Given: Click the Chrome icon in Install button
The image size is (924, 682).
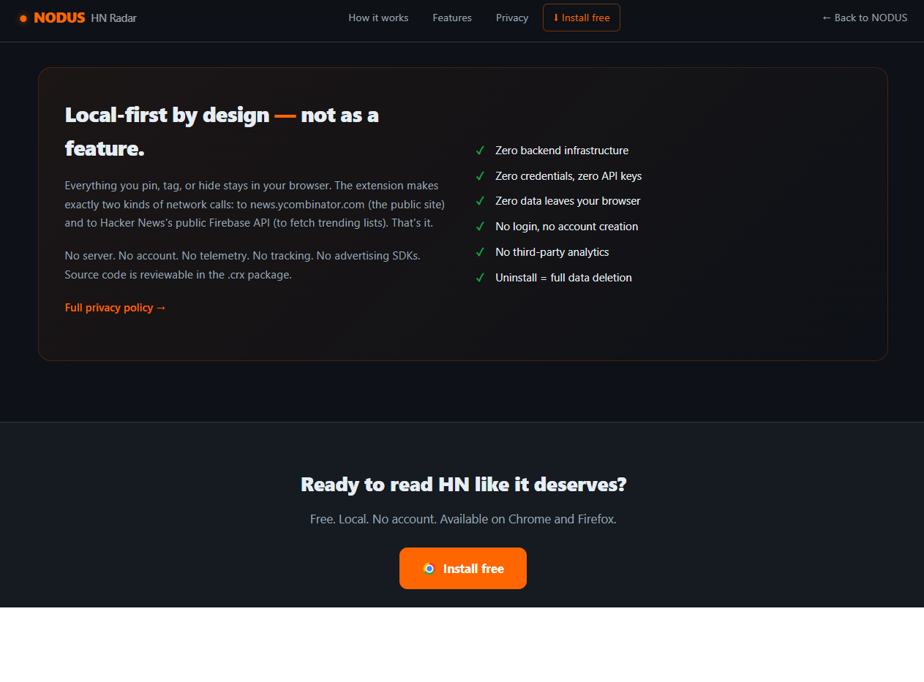Looking at the screenshot, I should (429, 569).
